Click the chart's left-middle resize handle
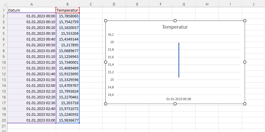This screenshot has width=265, height=132. tap(106, 62)
